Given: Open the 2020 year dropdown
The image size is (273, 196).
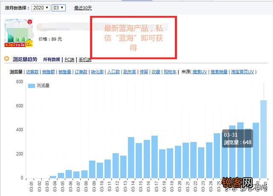Looking at the screenshot, I should [x=41, y=8].
